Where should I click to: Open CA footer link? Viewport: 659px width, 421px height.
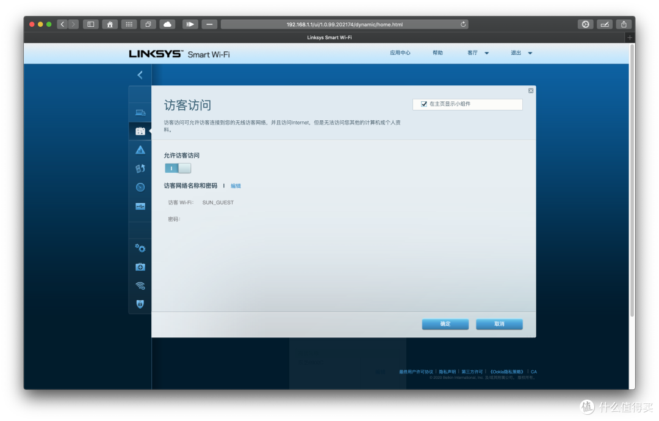click(x=534, y=372)
